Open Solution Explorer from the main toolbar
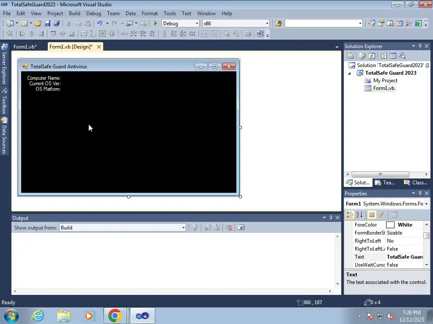Image resolution: width=433 pixels, height=324 pixels. coord(371,24)
